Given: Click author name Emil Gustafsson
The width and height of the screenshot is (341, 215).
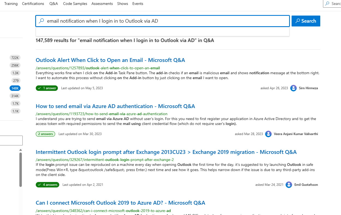Looking at the screenshot, I should (306, 185).
